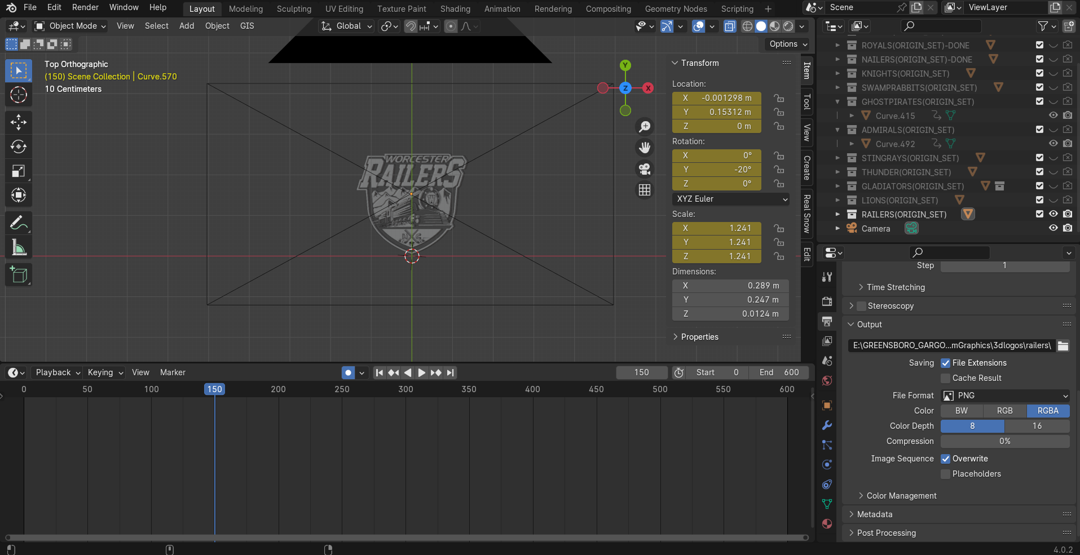
Task: Toggle the File Extensions checkbox
Action: tap(946, 363)
